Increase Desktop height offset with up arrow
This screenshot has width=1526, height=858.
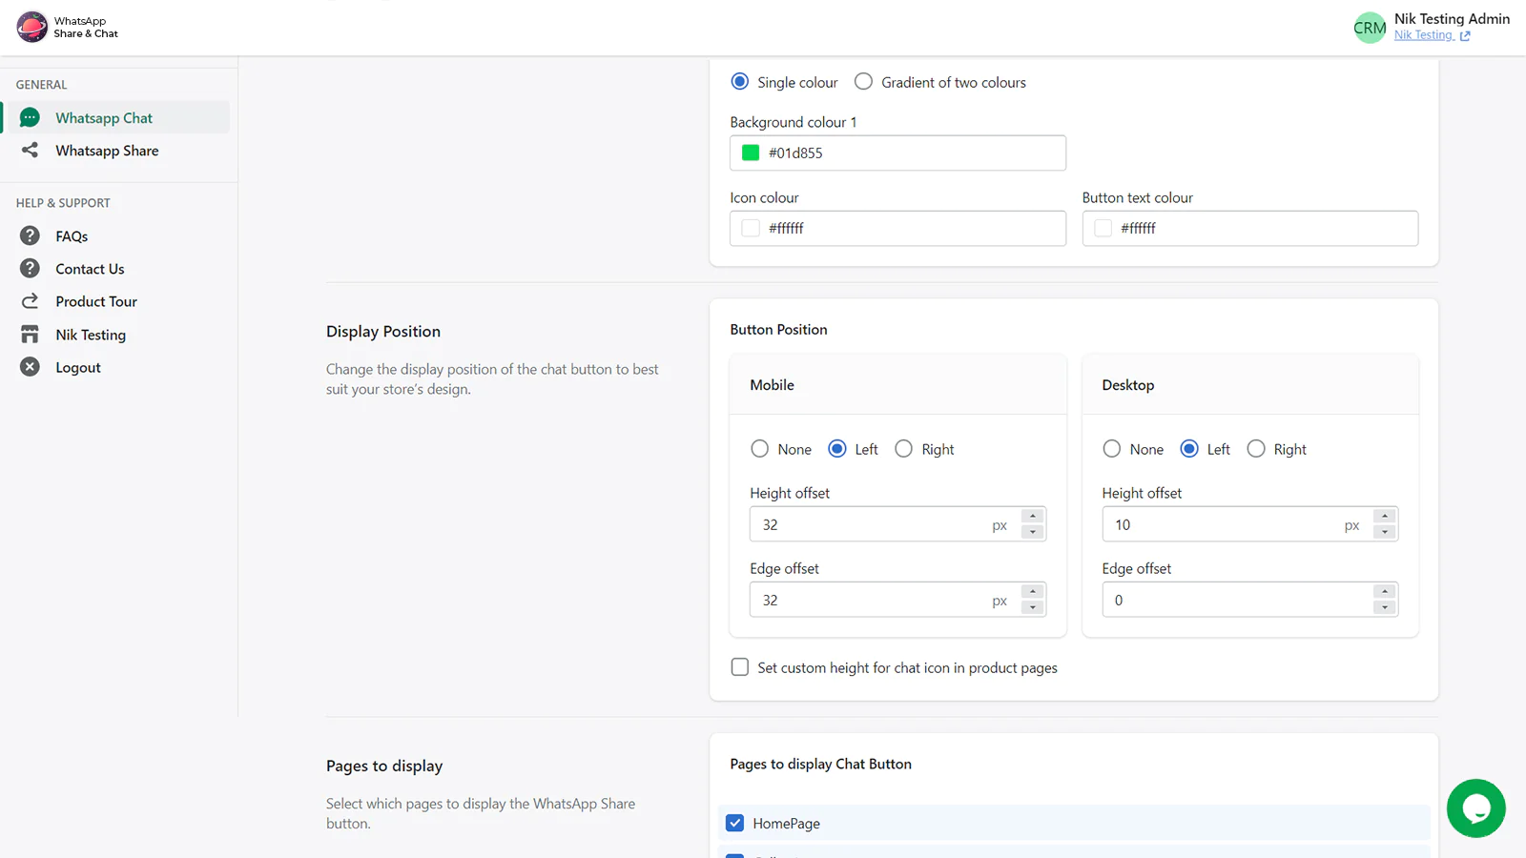[1385, 517]
